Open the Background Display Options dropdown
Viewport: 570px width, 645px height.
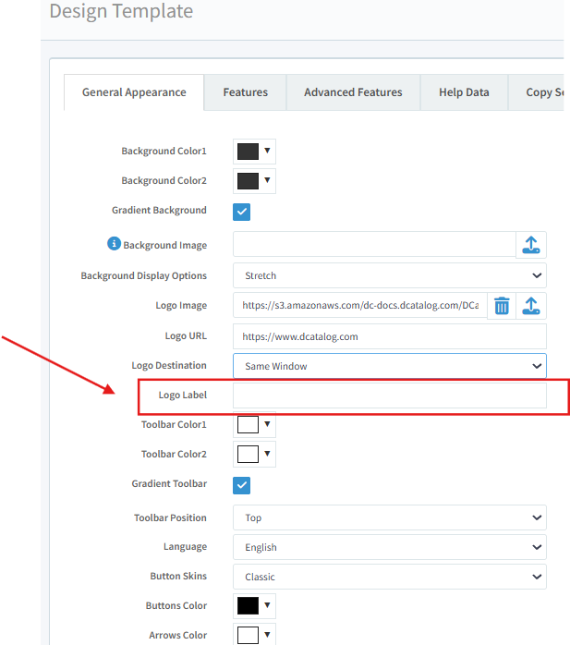click(389, 275)
